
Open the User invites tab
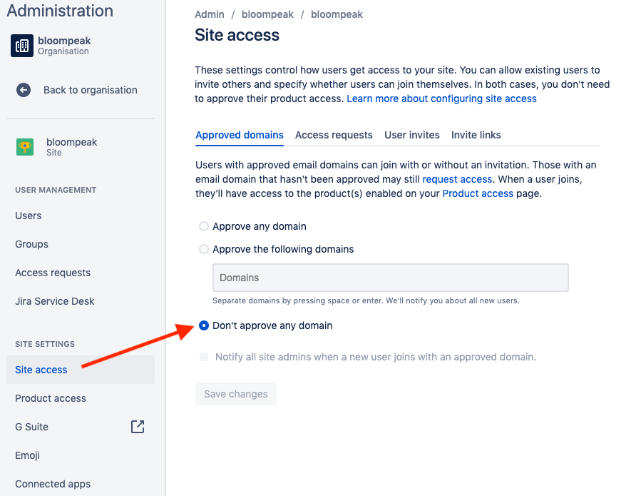[x=411, y=135]
